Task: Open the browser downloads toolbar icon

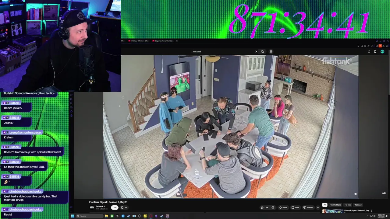Action: (x=383, y=46)
